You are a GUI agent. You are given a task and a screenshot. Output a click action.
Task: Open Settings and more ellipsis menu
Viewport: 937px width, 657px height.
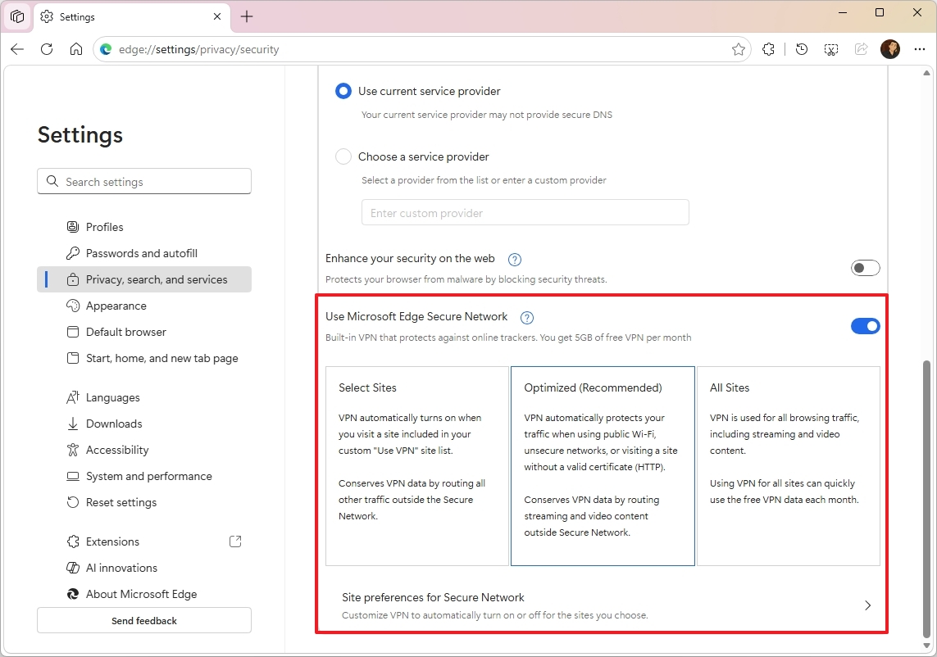click(x=919, y=49)
